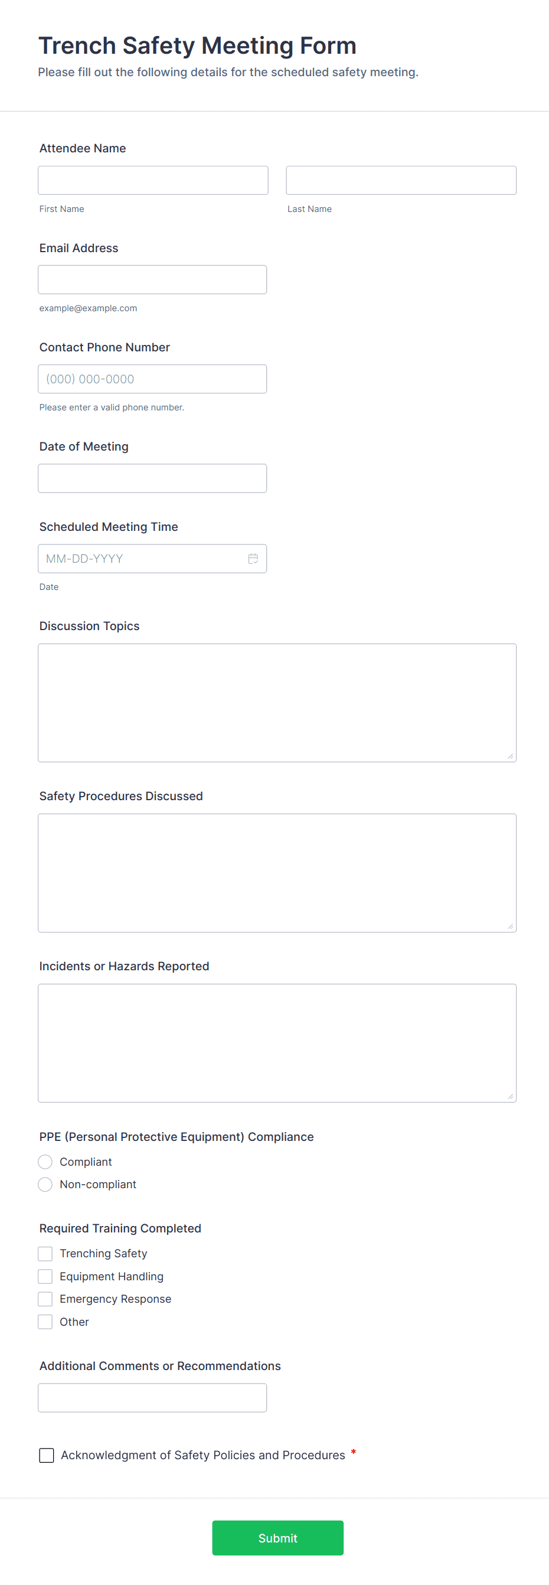Click the Safety Procedures Discussed textarea
Viewport: 549px width, 1585px height.
coord(277,872)
